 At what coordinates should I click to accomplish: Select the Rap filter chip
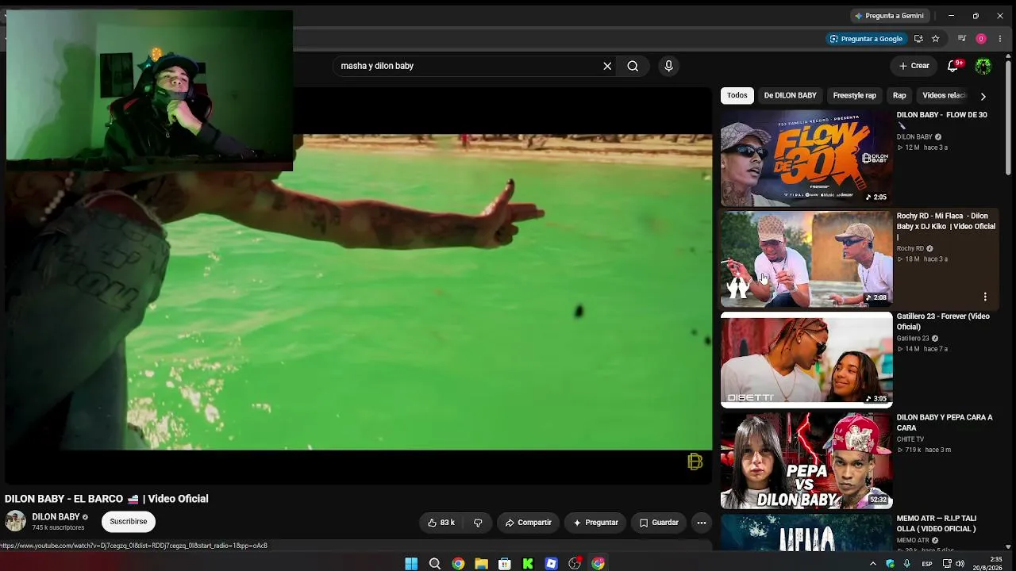tap(899, 95)
